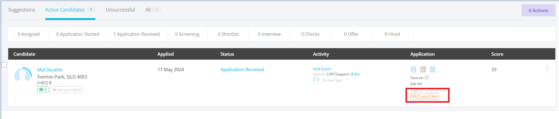Rate candidate via Not yet rated star
The height and width of the screenshot is (119, 559).
click(x=67, y=90)
